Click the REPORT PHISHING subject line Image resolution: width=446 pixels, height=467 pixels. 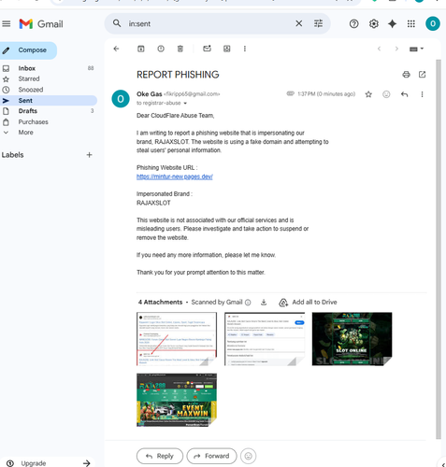click(178, 75)
